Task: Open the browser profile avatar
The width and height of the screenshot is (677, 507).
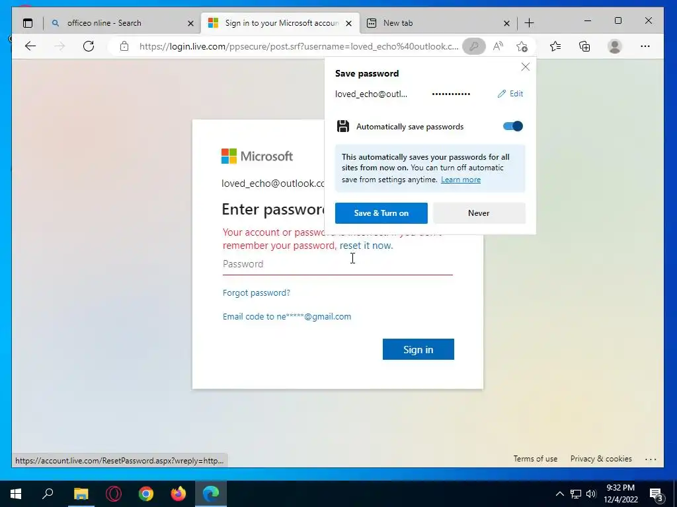Action: tap(614, 46)
